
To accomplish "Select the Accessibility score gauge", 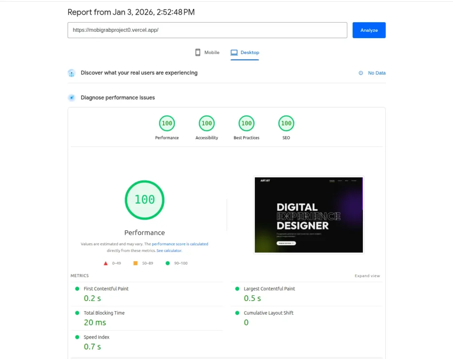I will [x=206, y=123].
